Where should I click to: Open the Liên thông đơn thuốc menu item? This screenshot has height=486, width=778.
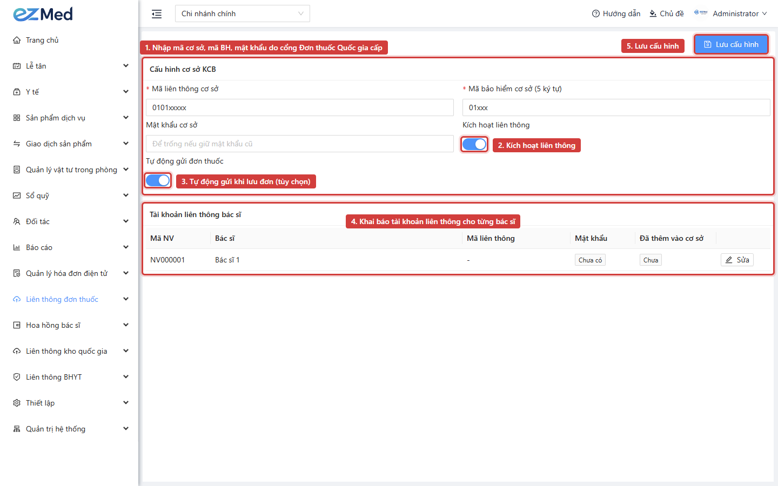click(x=69, y=299)
